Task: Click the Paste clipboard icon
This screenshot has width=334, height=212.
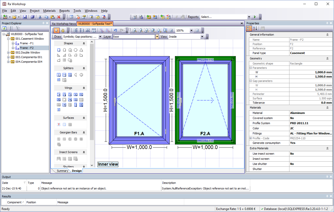Action: click(53, 17)
